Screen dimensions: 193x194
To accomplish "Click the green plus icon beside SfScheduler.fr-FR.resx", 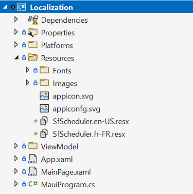I will tap(35, 133).
